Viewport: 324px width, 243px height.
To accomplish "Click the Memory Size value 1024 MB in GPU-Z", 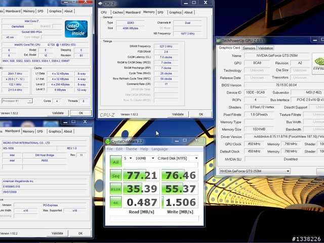I will (259, 129).
